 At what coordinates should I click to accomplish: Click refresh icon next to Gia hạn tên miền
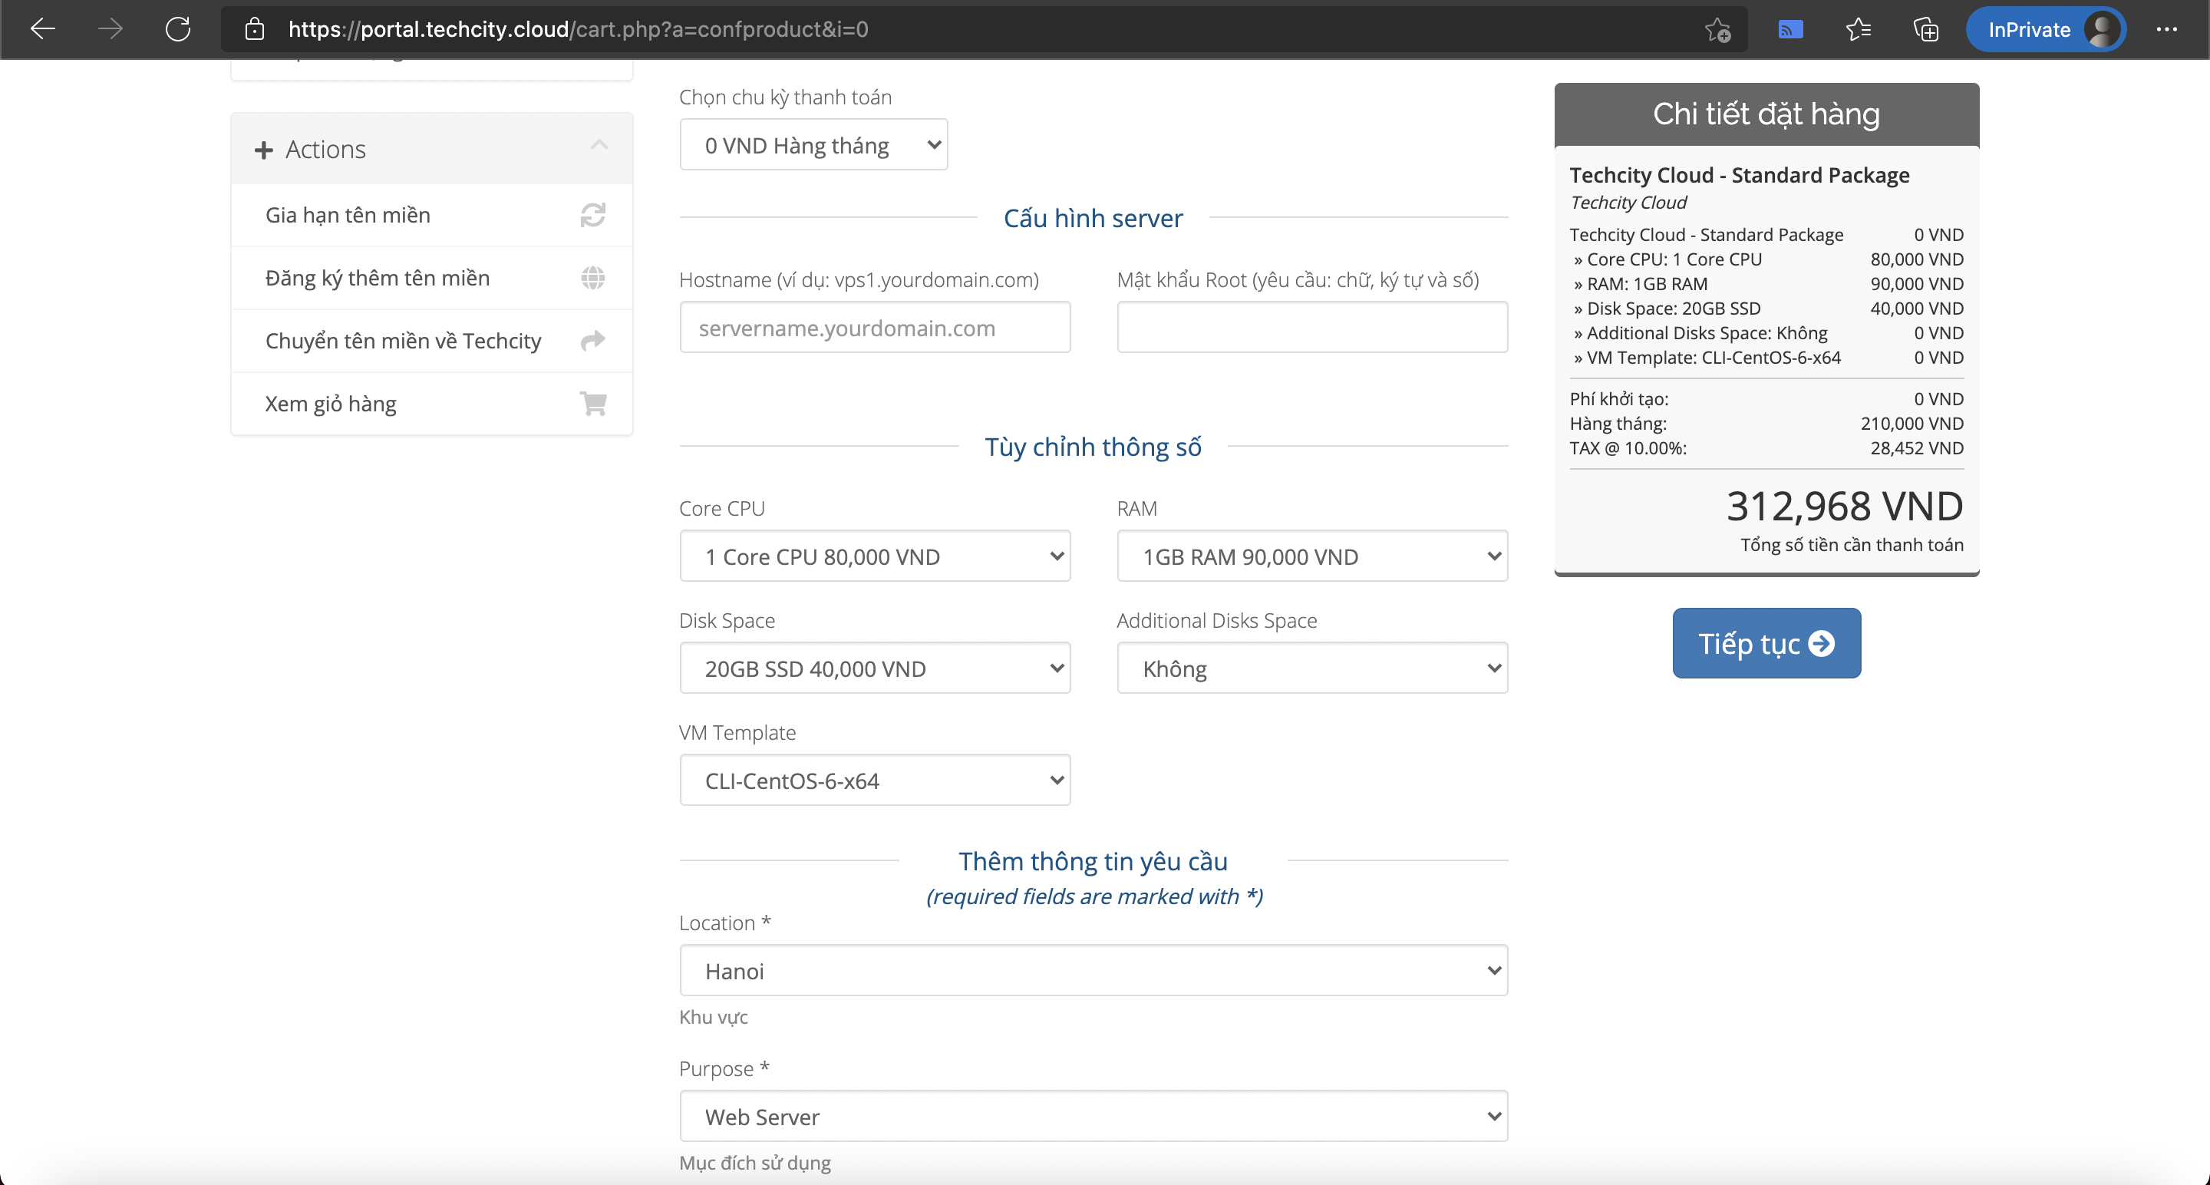(593, 215)
